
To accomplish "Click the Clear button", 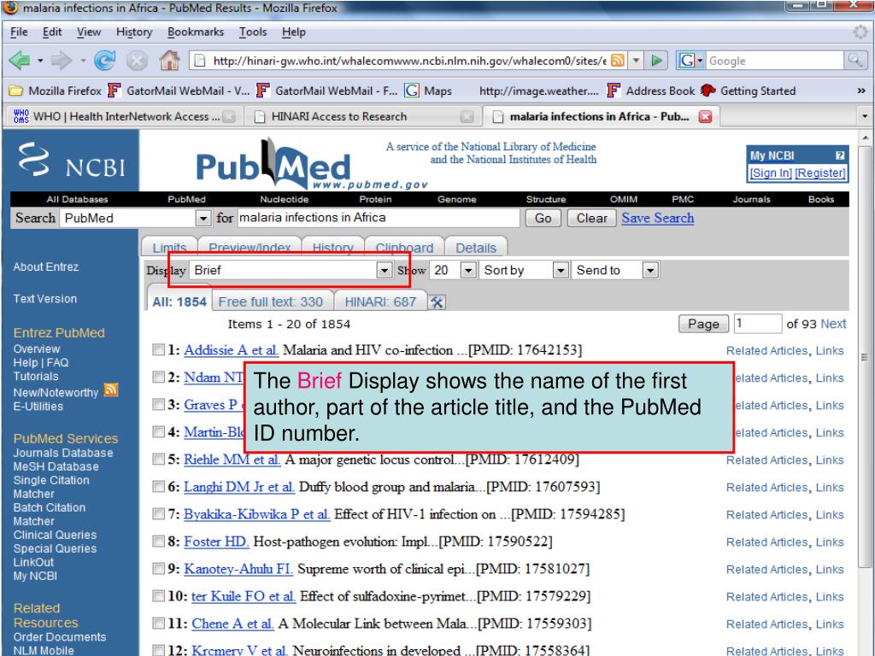I will (591, 218).
